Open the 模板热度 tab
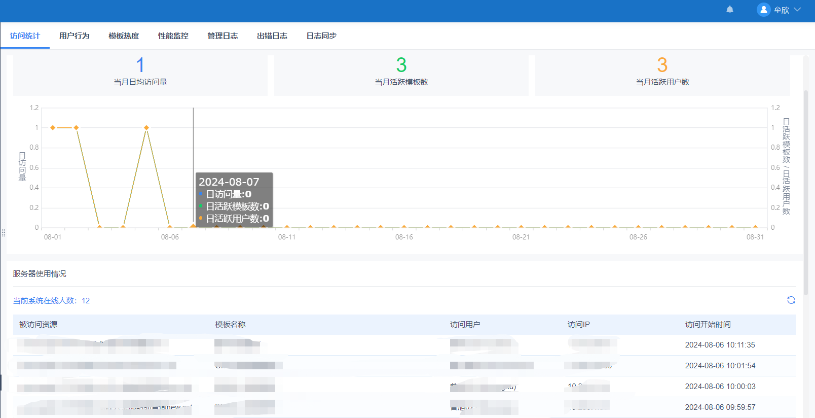Viewport: 815px width, 418px height. point(124,36)
